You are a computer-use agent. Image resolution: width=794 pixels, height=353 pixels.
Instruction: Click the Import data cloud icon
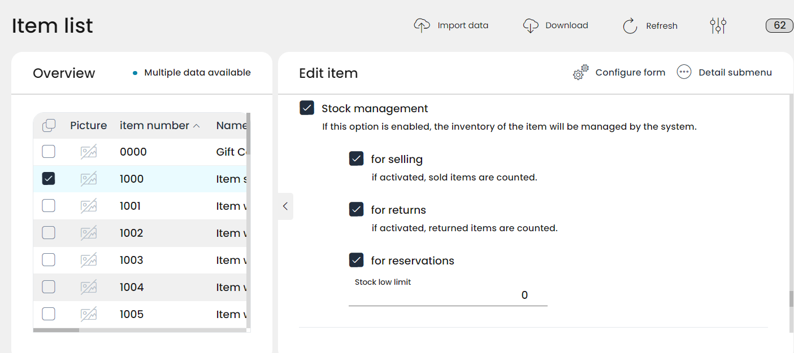coord(422,25)
